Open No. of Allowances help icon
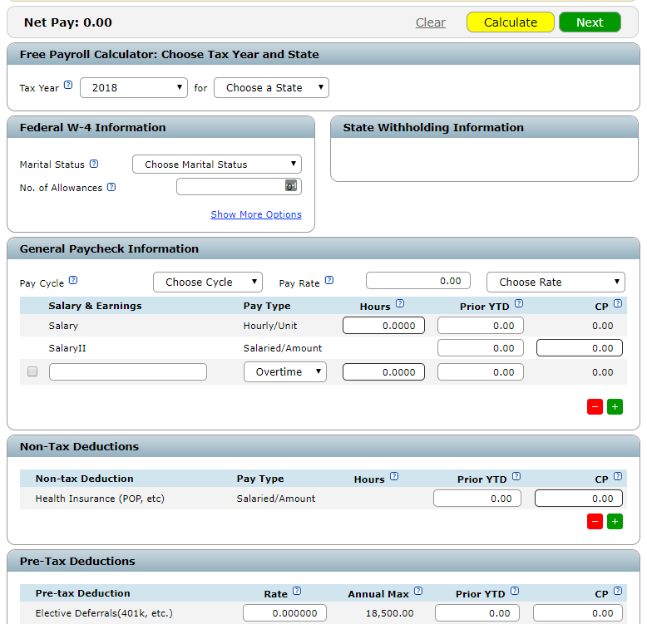This screenshot has height=624, width=647. [111, 187]
